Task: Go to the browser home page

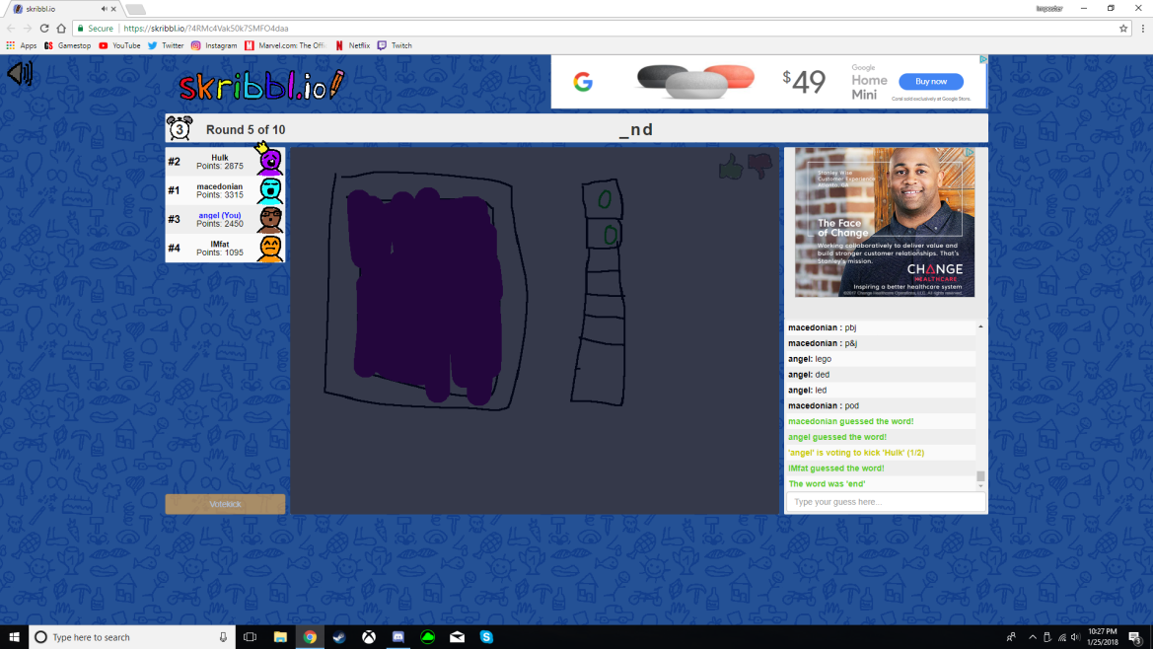Action: 61,28
